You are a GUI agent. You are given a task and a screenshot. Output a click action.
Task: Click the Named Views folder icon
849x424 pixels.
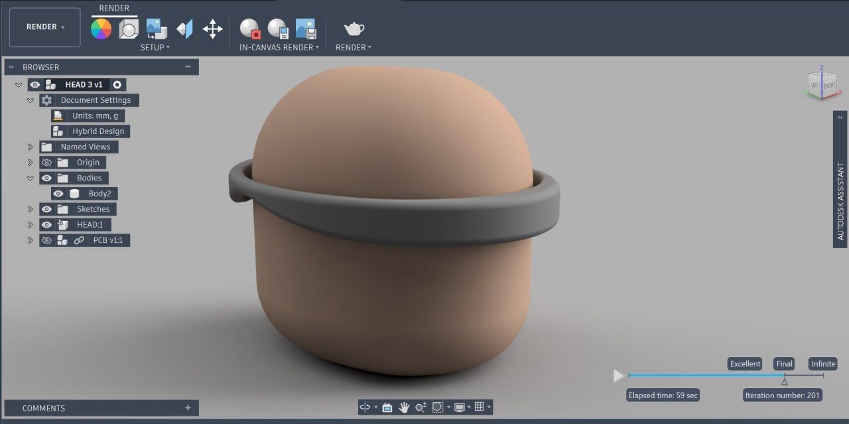46,147
